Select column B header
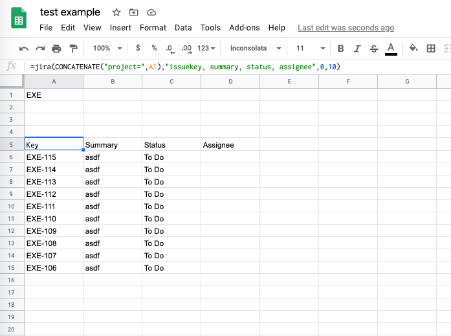This screenshot has height=336, width=451. (x=113, y=82)
